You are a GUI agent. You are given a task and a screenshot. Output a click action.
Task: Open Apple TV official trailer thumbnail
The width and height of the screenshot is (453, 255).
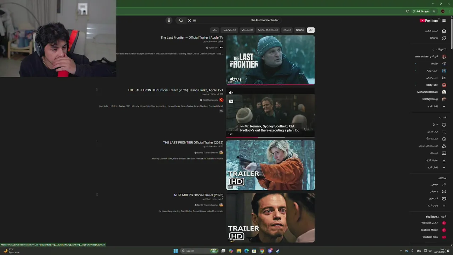click(x=270, y=60)
